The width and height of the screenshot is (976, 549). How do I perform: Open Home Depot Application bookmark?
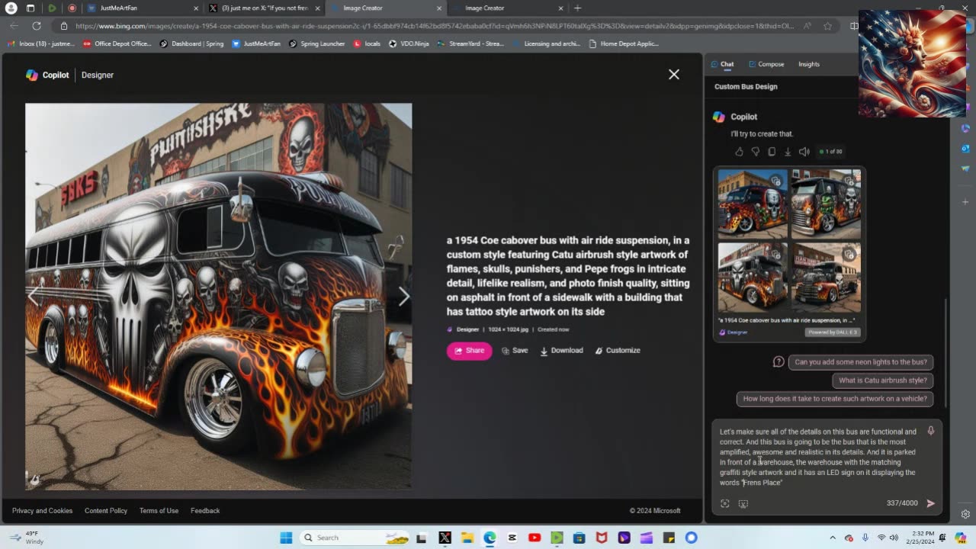(623, 43)
